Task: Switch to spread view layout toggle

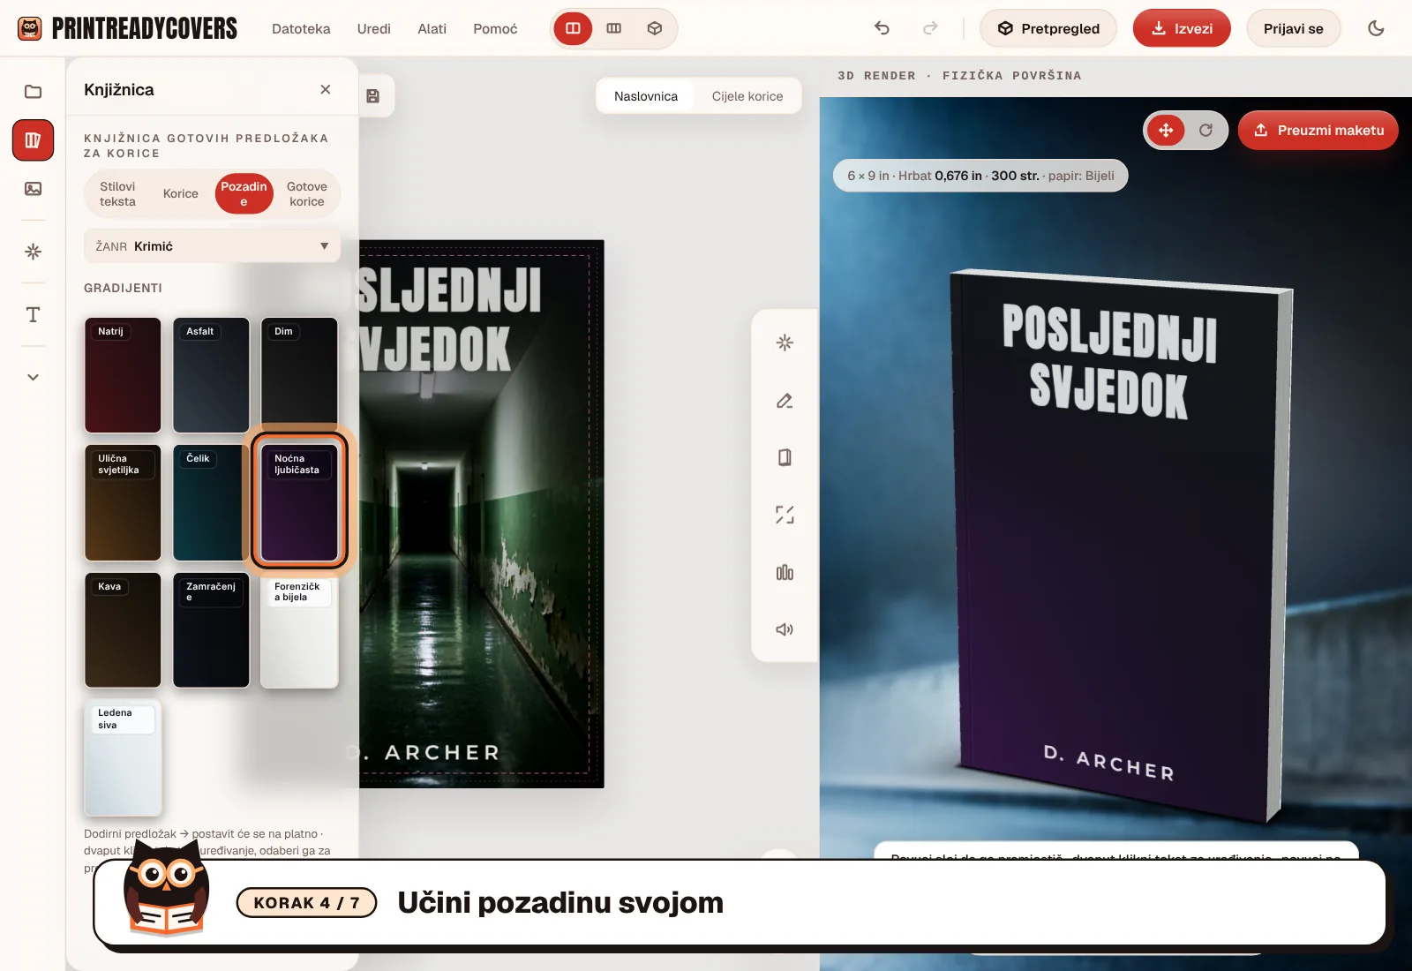Action: click(x=614, y=28)
